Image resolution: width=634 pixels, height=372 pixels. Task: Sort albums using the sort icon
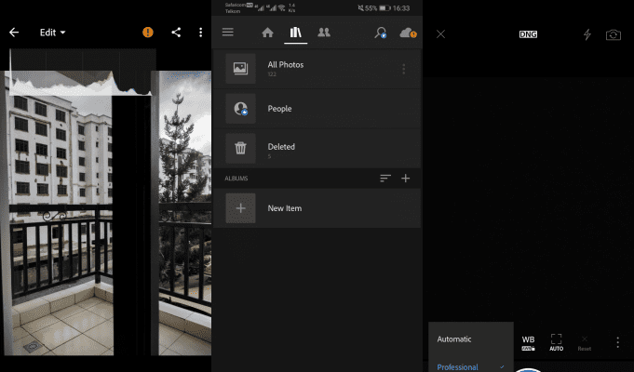tap(385, 179)
